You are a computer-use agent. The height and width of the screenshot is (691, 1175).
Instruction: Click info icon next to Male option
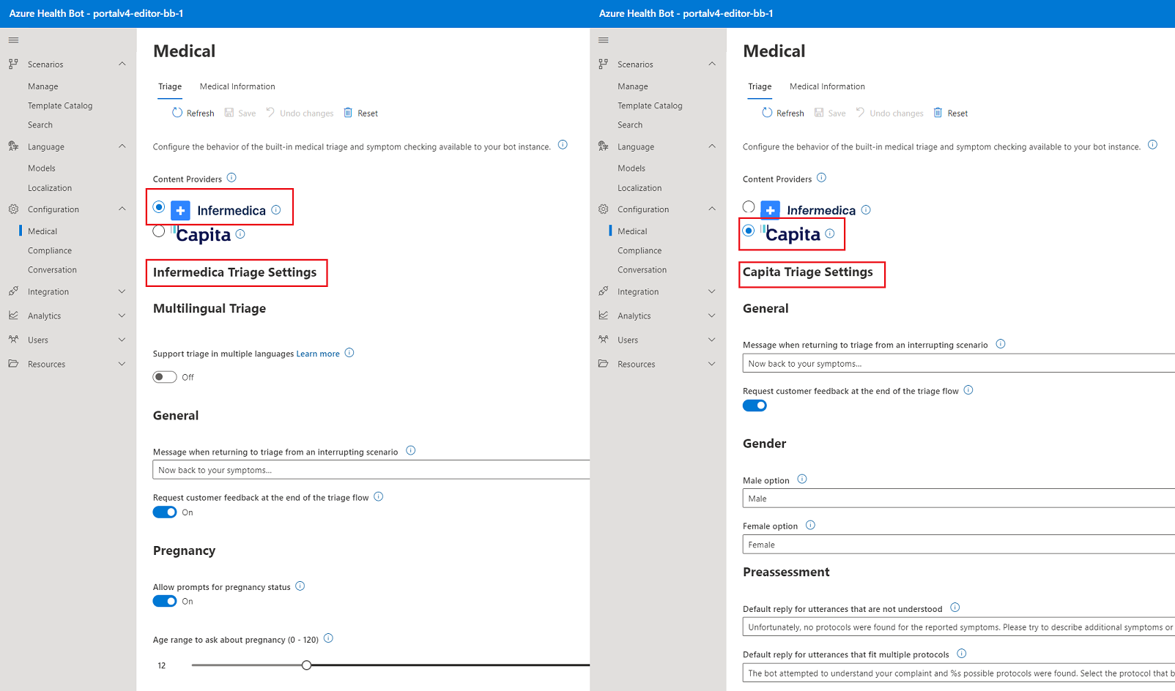pyautogui.click(x=802, y=479)
